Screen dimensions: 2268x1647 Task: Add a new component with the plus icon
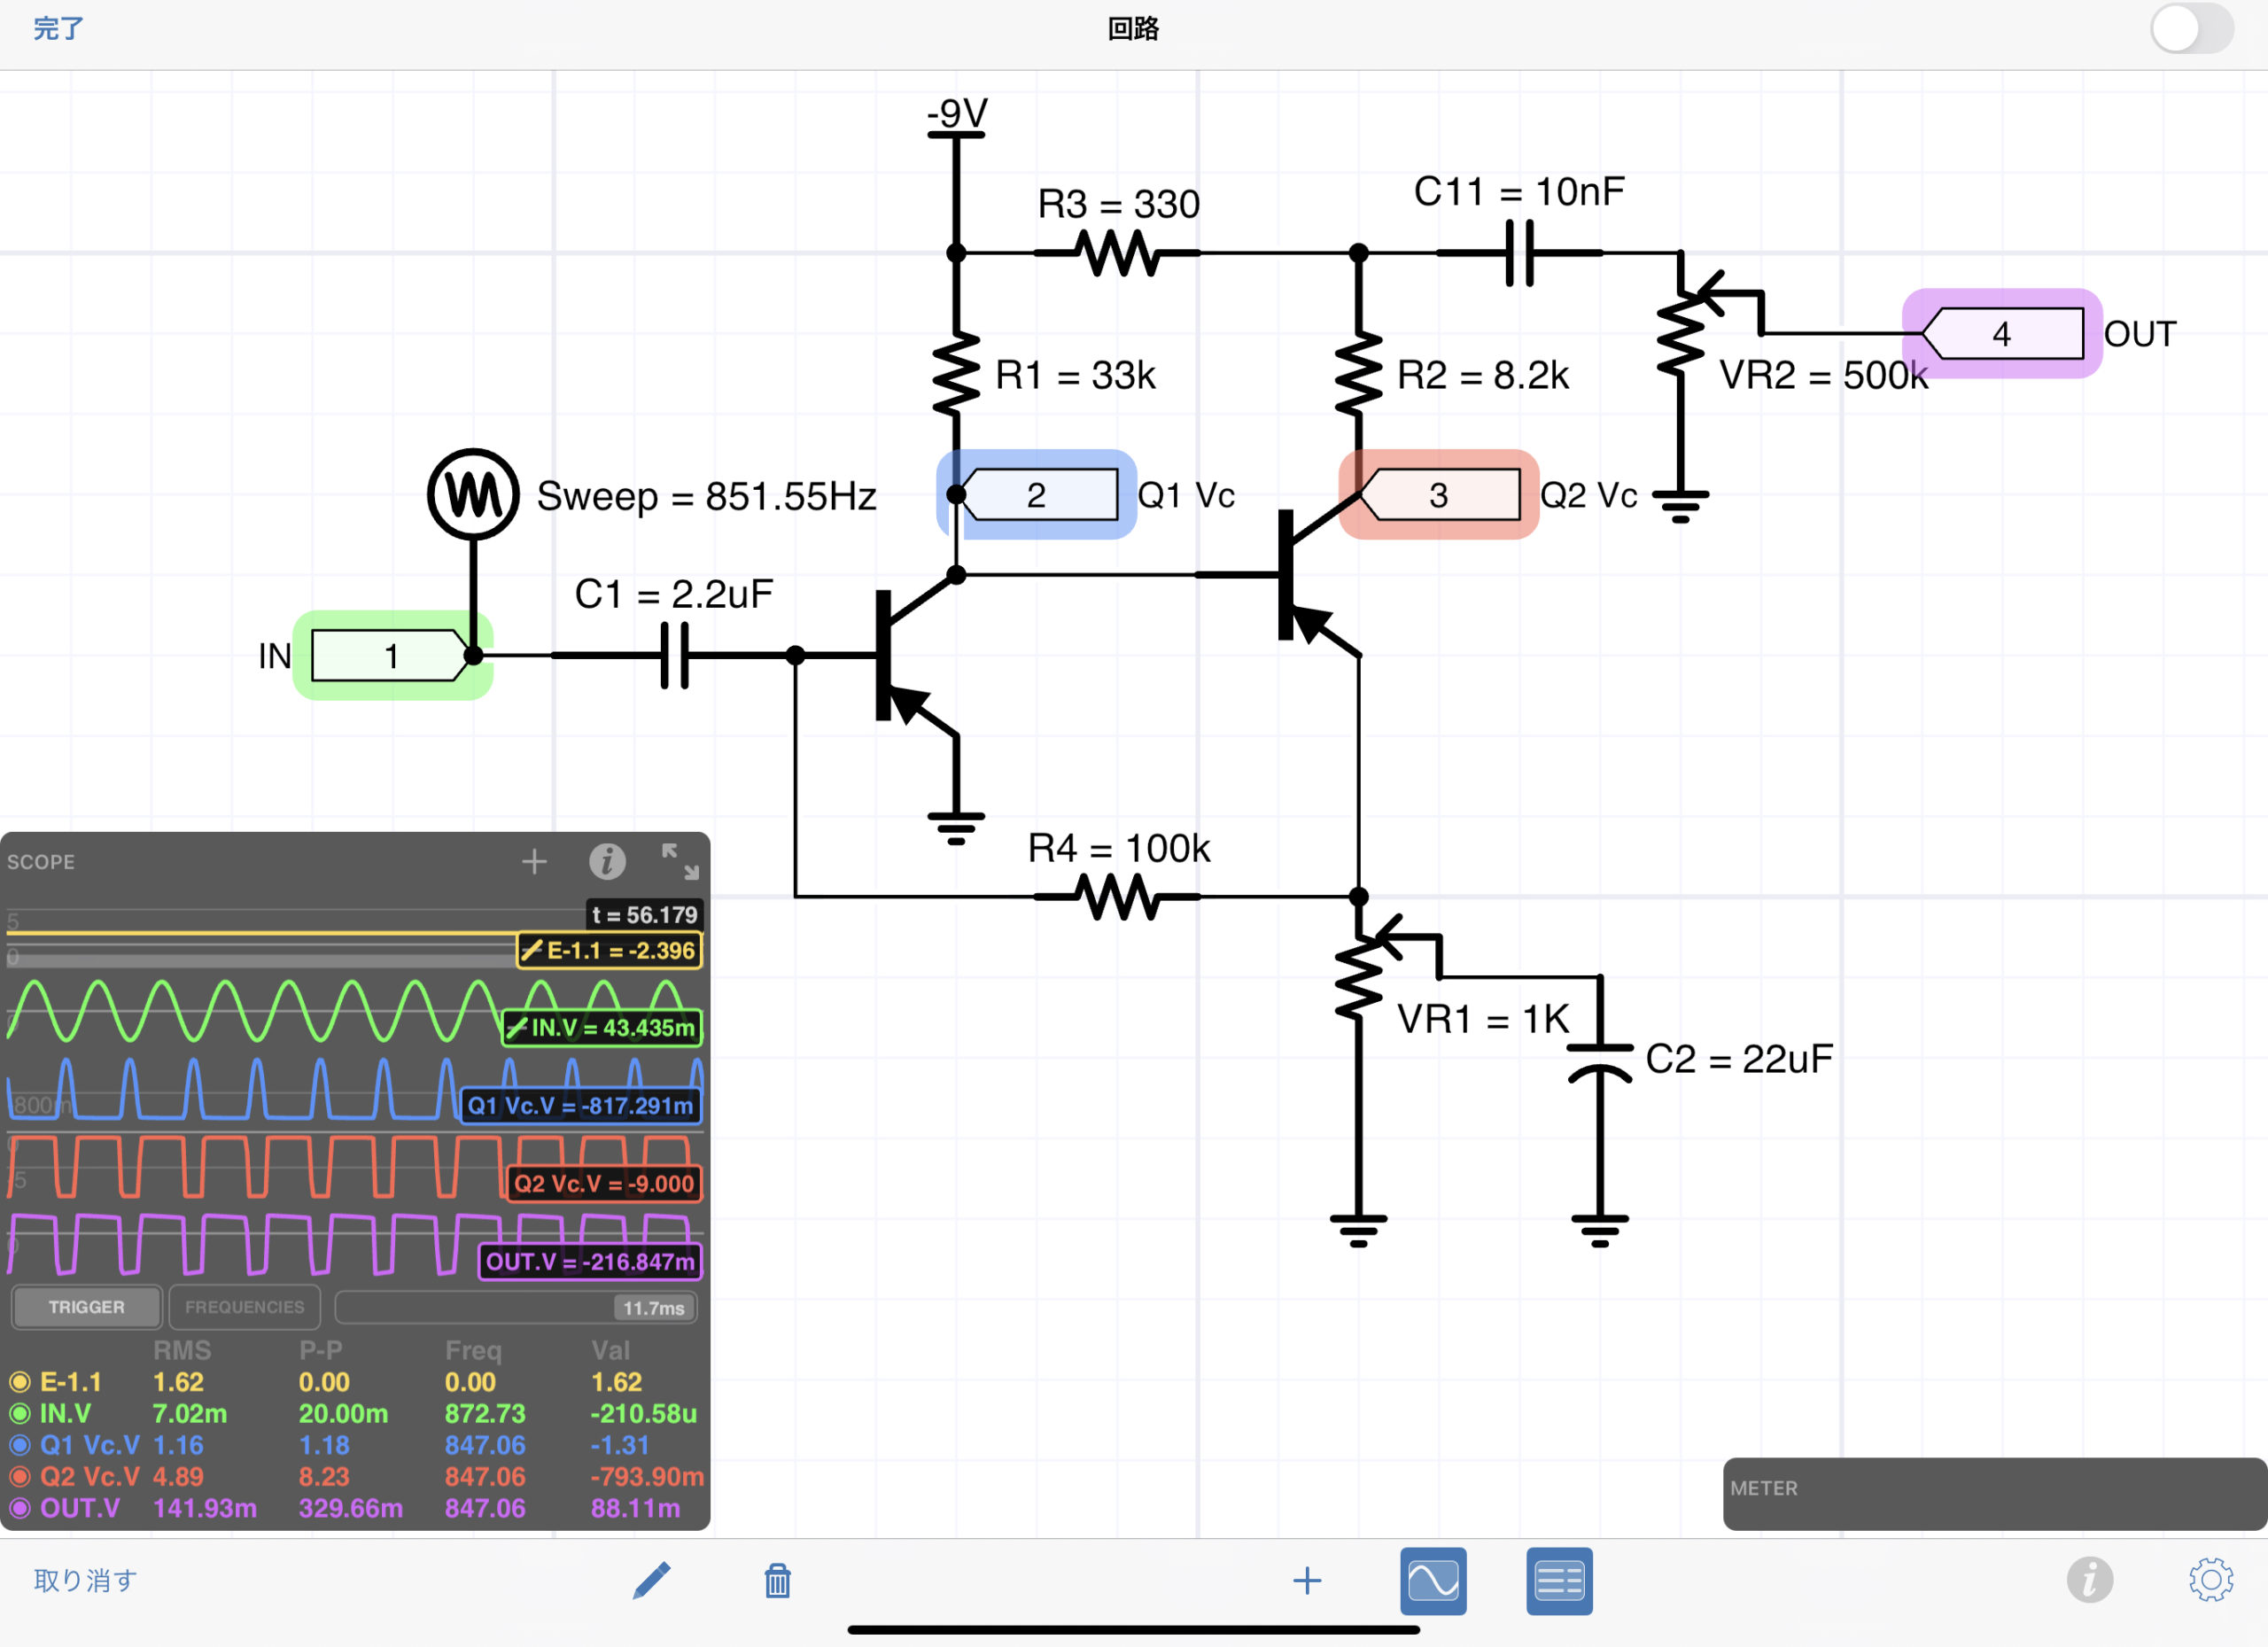(x=1308, y=1581)
